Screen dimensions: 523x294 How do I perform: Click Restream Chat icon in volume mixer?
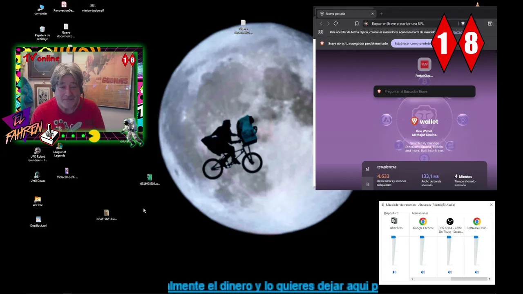(477, 221)
